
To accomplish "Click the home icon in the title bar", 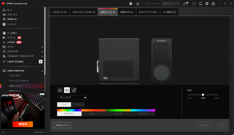I will pos(137,3).
